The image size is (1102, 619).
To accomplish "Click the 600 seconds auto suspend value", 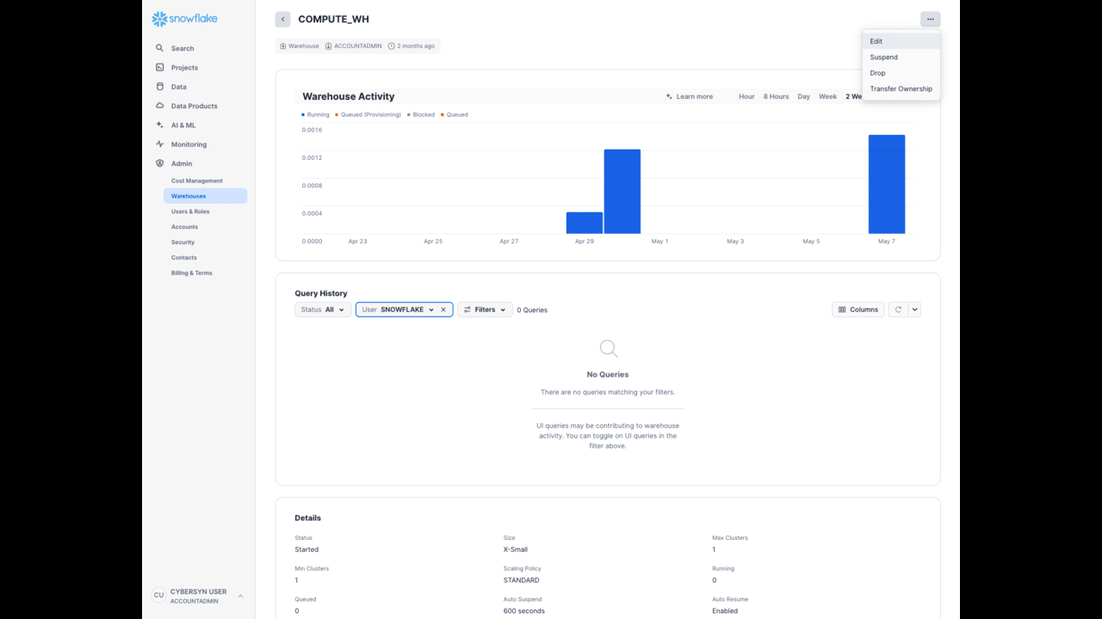I will click(524, 611).
